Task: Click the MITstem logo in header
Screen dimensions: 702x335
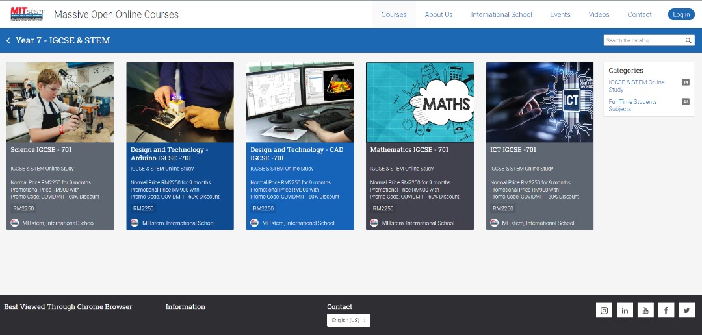Action: tap(27, 14)
